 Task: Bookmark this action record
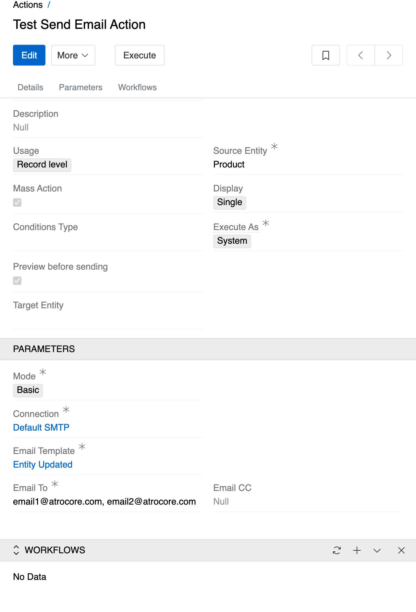coord(325,55)
